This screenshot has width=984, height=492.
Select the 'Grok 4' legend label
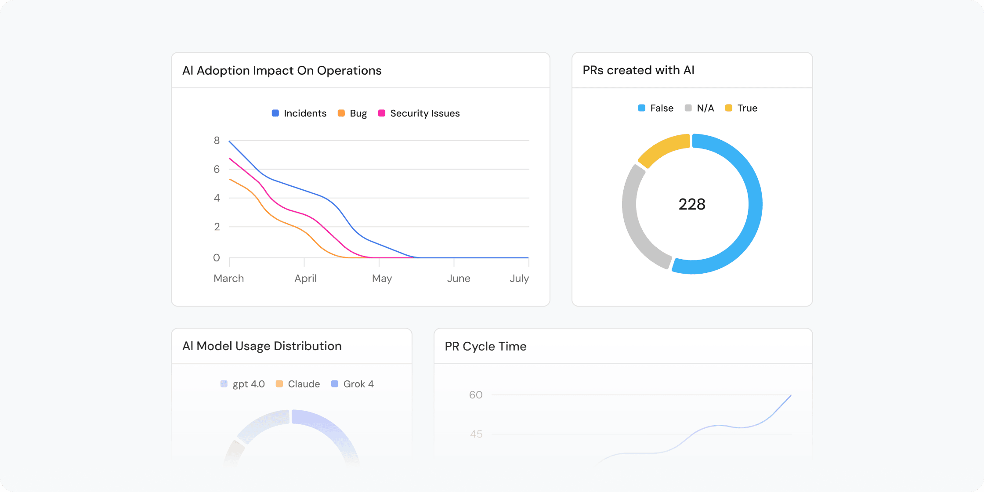(358, 384)
